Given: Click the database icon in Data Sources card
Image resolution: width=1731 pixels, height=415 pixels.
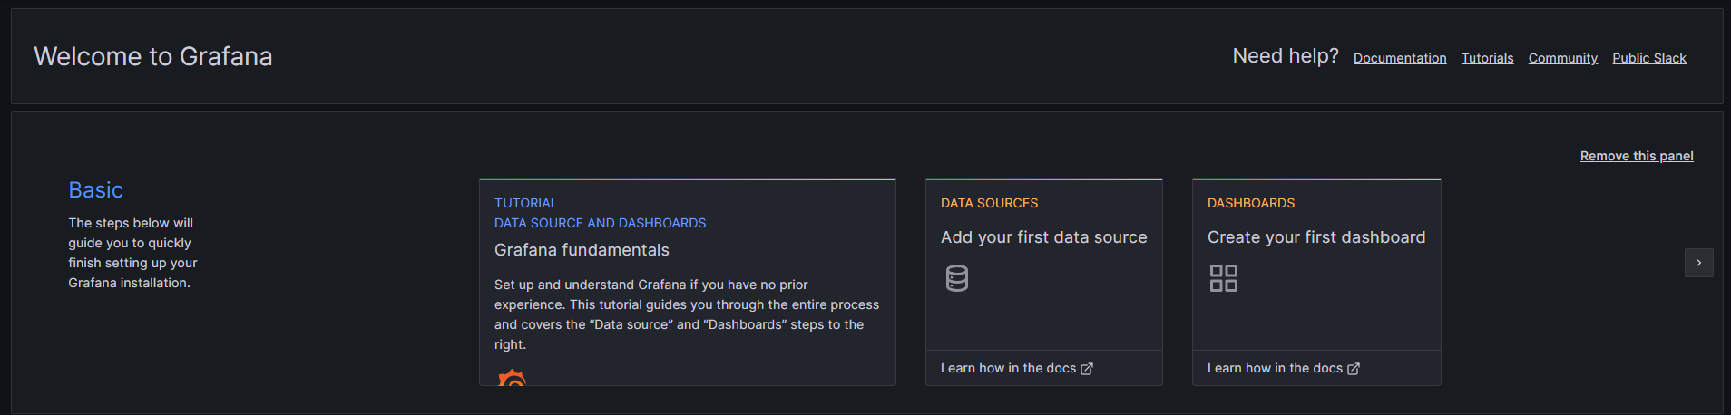Looking at the screenshot, I should tap(956, 278).
